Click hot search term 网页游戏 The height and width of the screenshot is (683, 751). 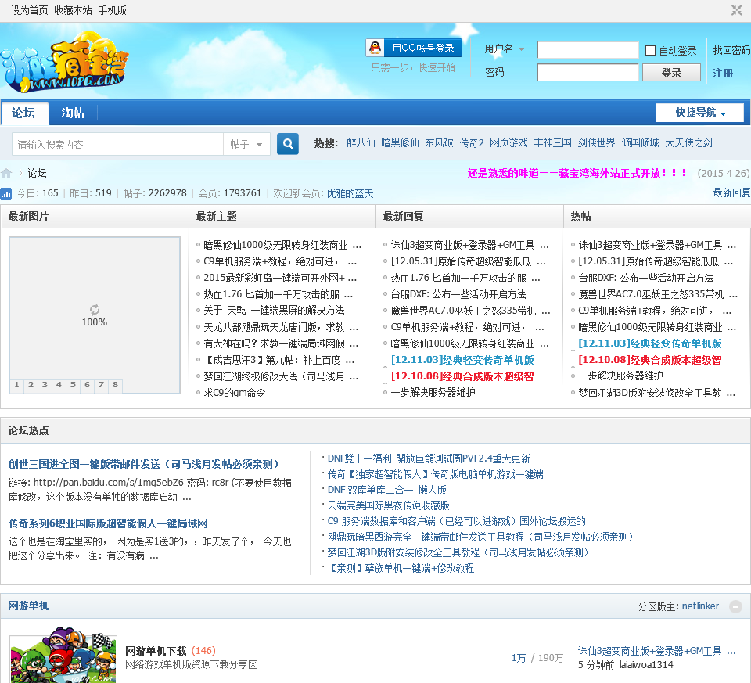508,142
